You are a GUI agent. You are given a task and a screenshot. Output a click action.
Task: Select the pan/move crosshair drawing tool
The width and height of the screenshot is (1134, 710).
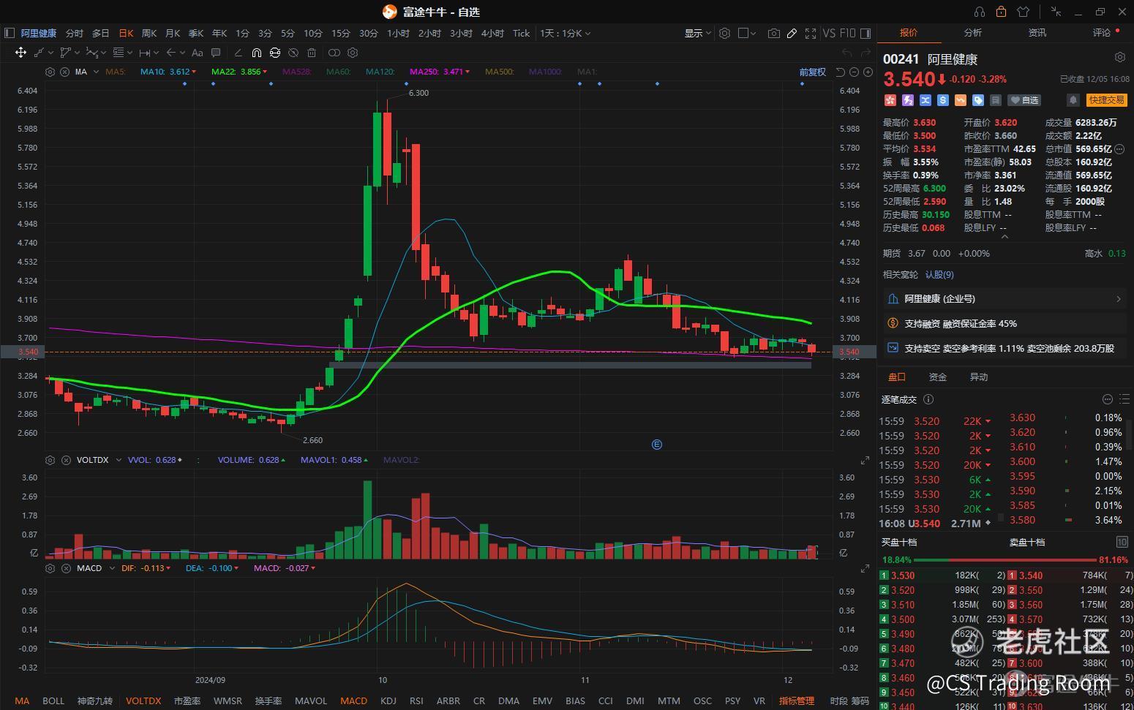20,53
